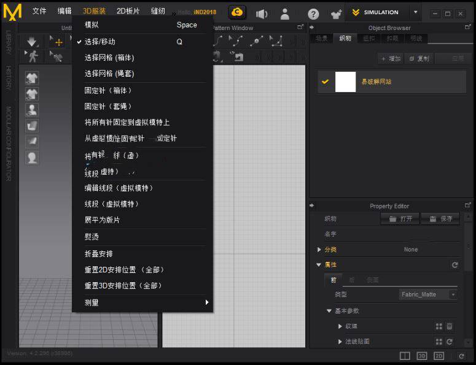The width and height of the screenshot is (476, 365).
Task: Click the white fabric color swatch thumbnail
Action: coord(346,82)
